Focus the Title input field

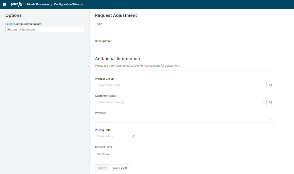(184, 30)
